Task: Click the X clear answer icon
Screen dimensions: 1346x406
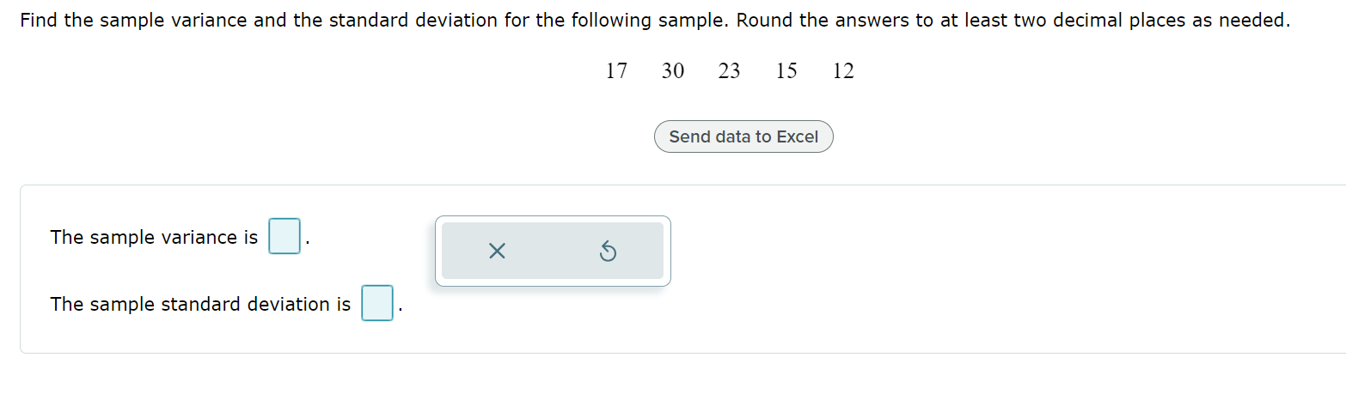Action: (496, 251)
